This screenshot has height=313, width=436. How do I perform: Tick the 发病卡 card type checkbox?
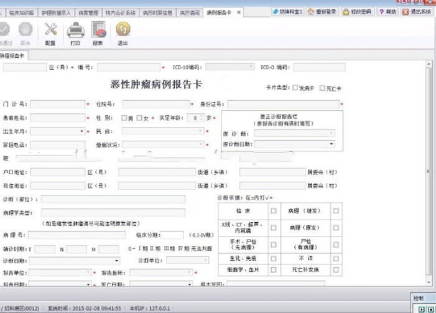click(x=295, y=88)
